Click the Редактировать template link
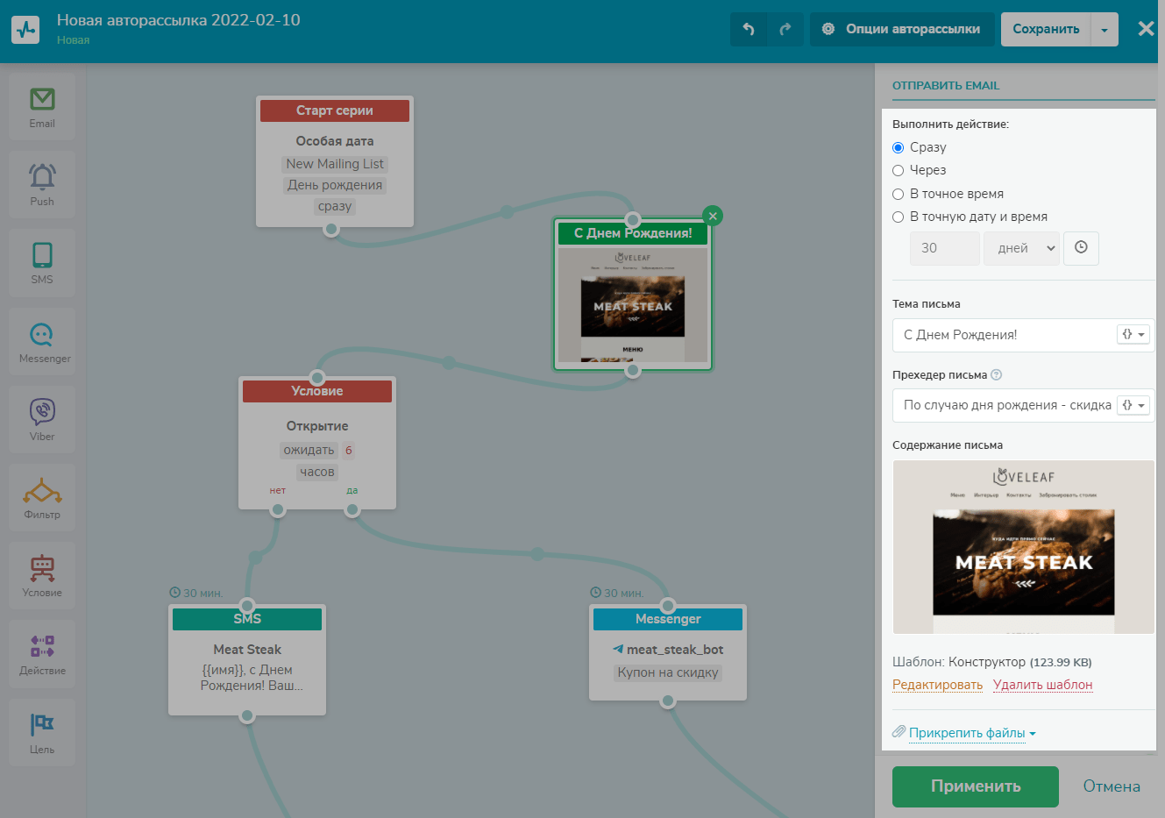 [x=937, y=685]
